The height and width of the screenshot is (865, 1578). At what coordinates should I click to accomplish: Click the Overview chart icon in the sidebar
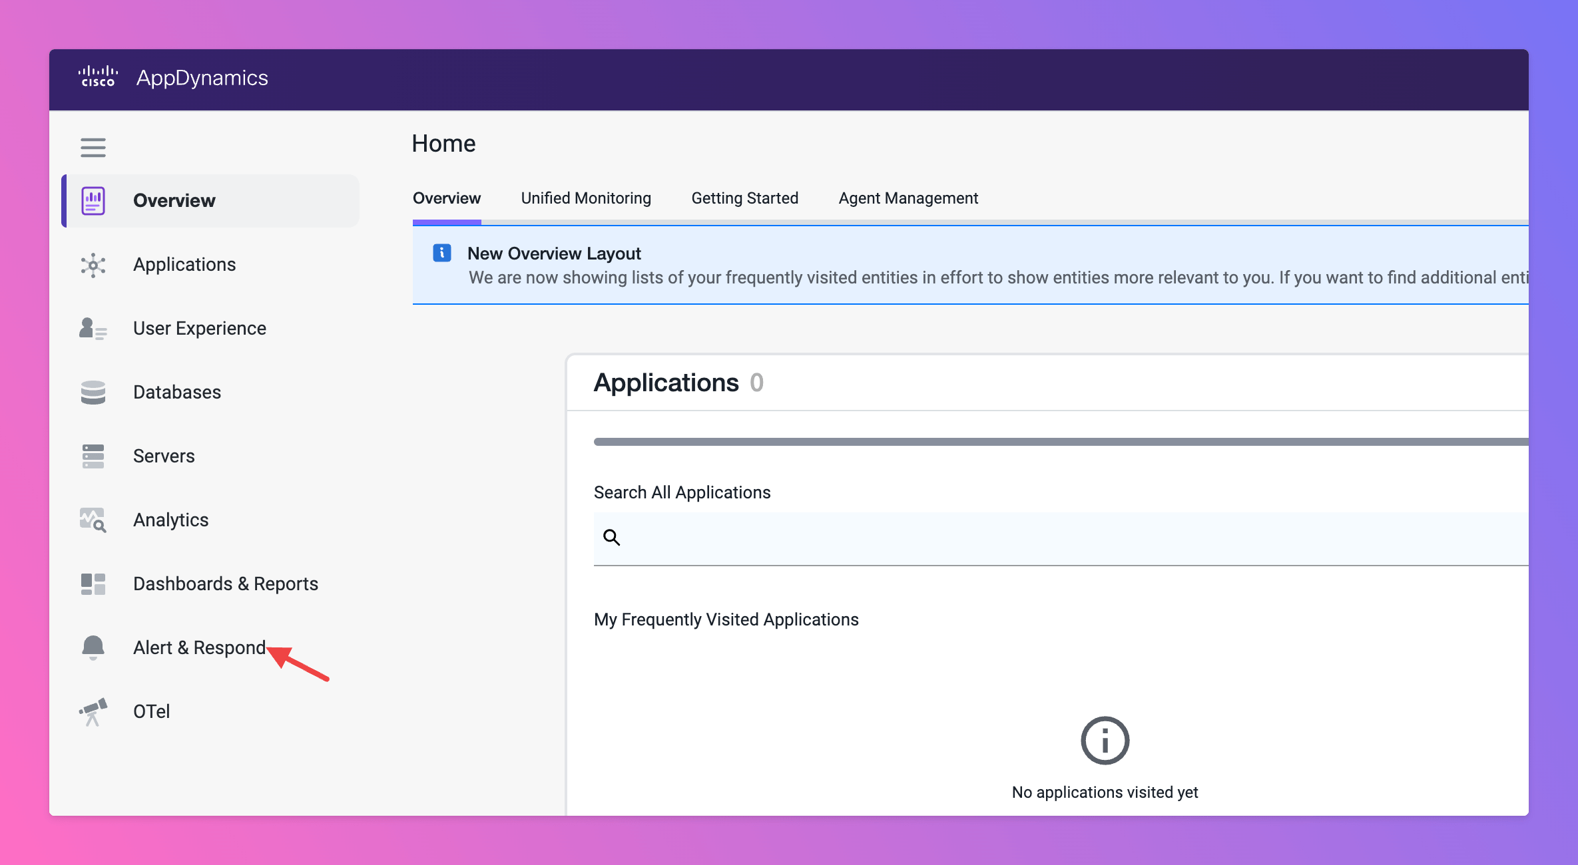[93, 201]
